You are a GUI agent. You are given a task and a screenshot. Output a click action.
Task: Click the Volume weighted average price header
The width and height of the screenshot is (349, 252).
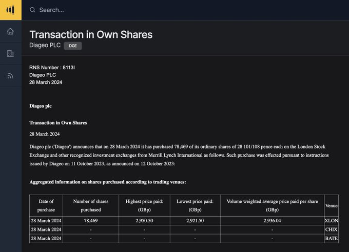point(272,205)
